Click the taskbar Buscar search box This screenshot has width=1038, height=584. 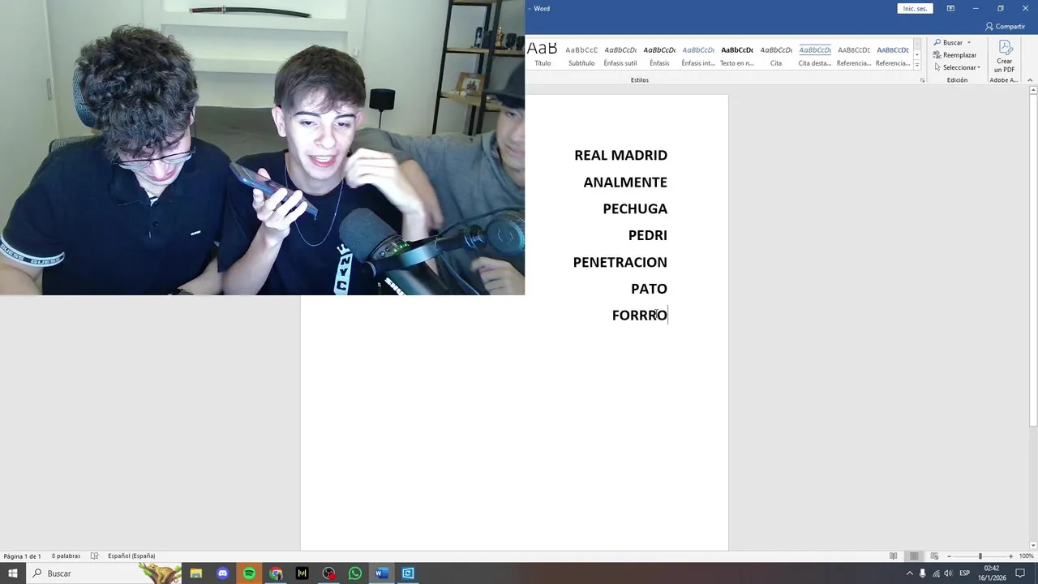(x=104, y=573)
